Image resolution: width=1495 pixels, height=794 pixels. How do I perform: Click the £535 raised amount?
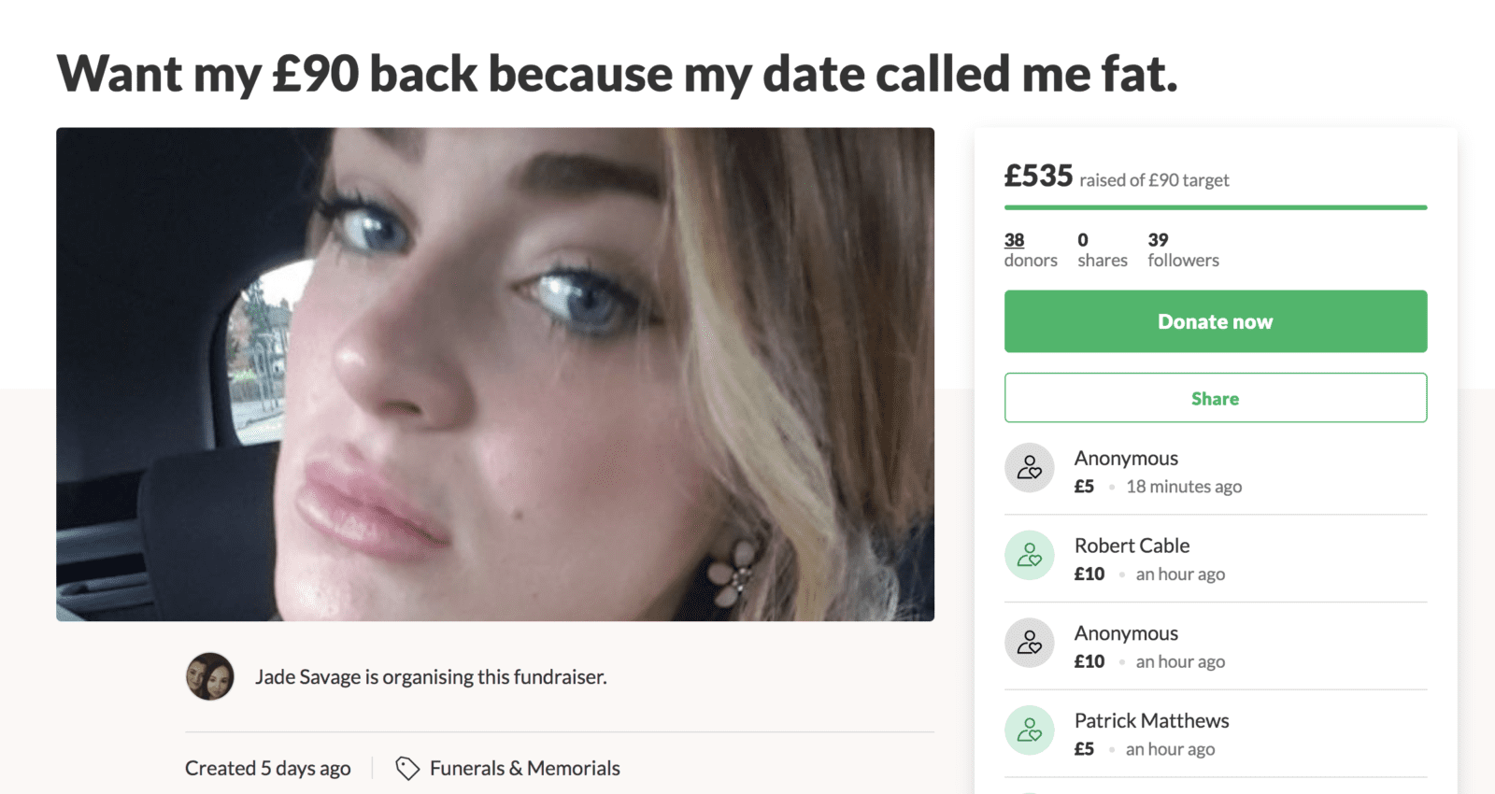pyautogui.click(x=1038, y=176)
